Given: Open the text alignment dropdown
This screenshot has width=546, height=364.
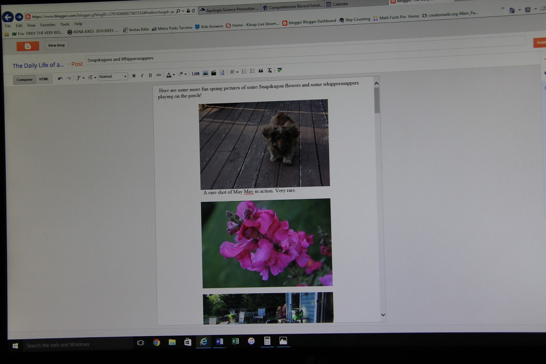Looking at the screenshot, I should click(x=234, y=72).
